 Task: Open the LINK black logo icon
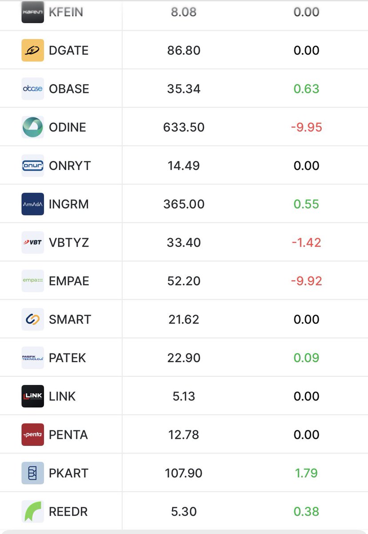click(x=33, y=396)
